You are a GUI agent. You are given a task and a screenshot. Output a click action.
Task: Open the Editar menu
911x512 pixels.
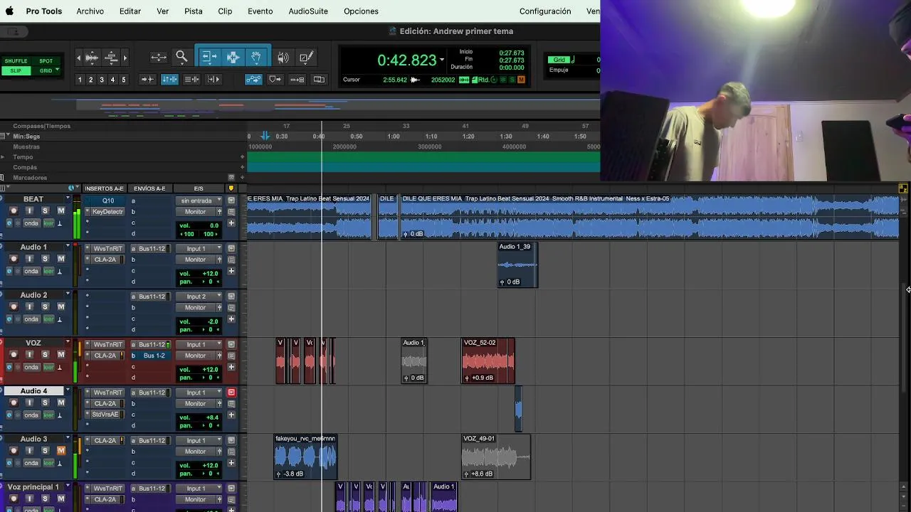130,11
